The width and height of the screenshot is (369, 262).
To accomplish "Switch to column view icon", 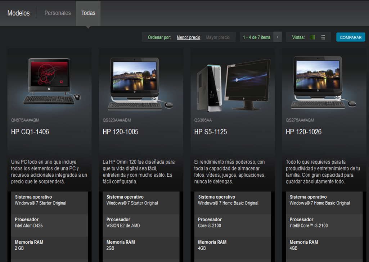I will [x=312, y=37].
